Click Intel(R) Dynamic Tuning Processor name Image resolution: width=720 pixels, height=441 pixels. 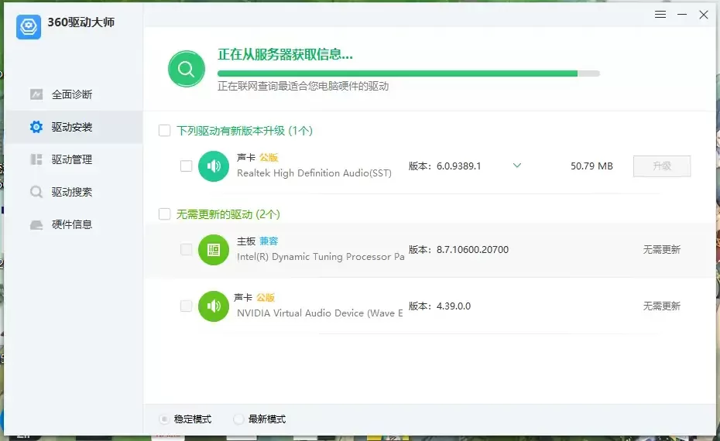[321, 257]
